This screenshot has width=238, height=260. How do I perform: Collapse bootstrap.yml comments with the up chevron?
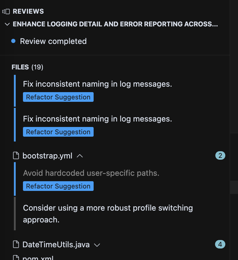(x=80, y=156)
